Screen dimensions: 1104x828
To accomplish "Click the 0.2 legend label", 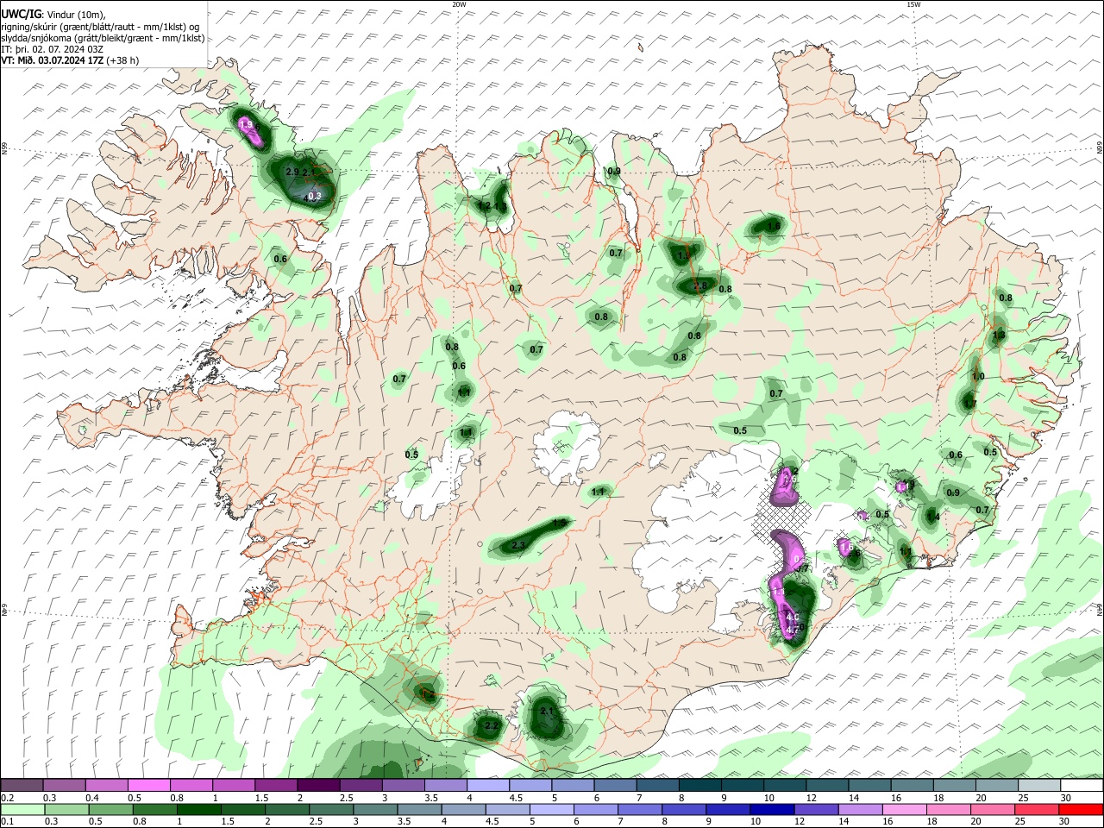I will point(7,798).
